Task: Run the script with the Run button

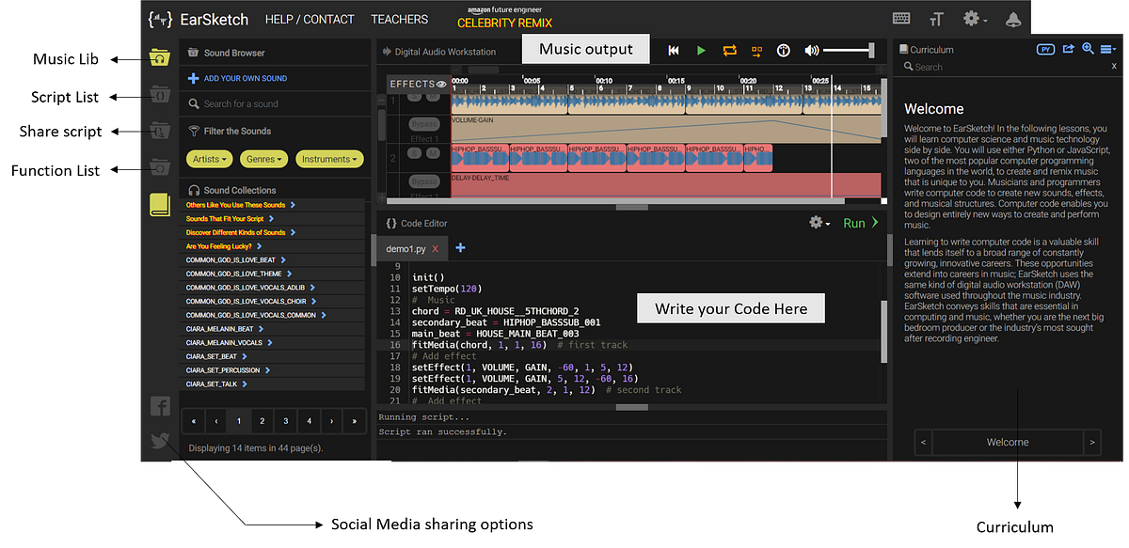Action: click(x=857, y=223)
